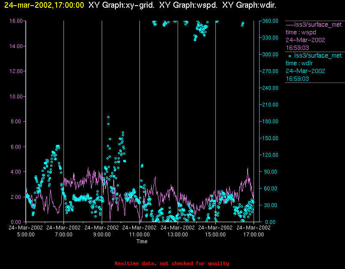Click the 150.00 wind direction axis label
The image size is (345, 269).
[x=270, y=138]
